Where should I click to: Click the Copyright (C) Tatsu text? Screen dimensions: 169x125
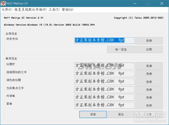pos(139,18)
